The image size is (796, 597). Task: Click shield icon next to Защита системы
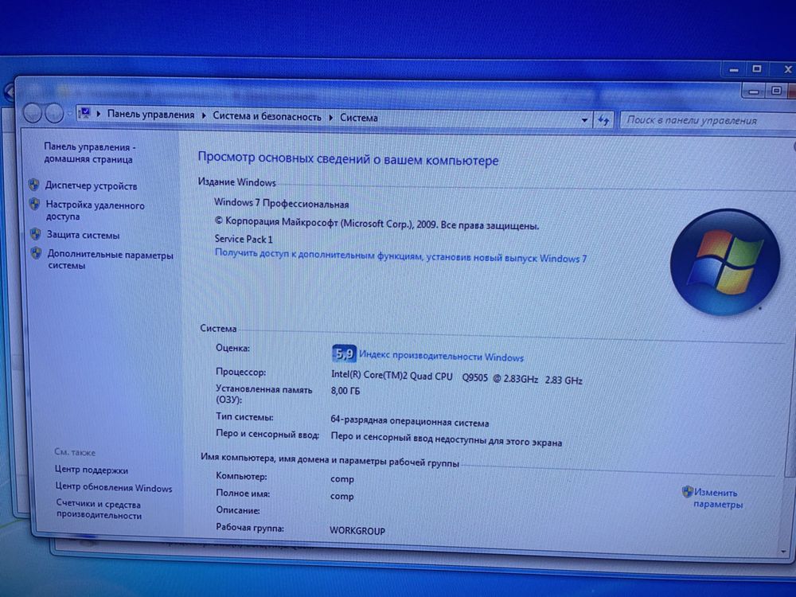click(36, 234)
